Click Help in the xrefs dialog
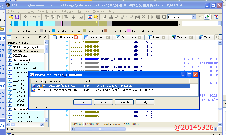Viewport: 226px width, 135px height. click(x=145, y=102)
